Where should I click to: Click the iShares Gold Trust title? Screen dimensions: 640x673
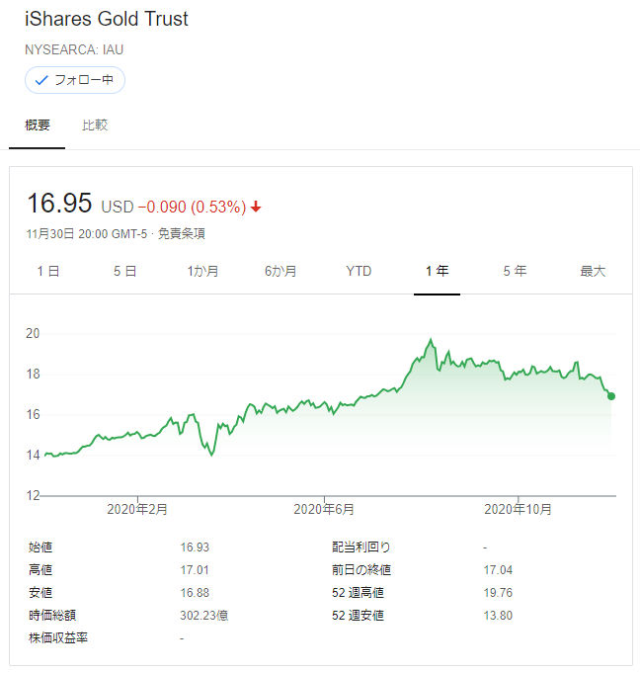tap(107, 19)
